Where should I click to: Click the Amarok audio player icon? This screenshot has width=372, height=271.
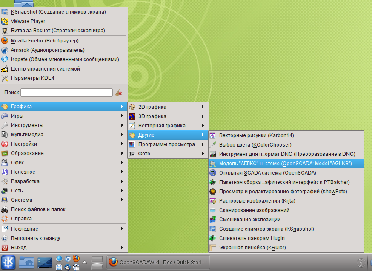click(x=5, y=50)
